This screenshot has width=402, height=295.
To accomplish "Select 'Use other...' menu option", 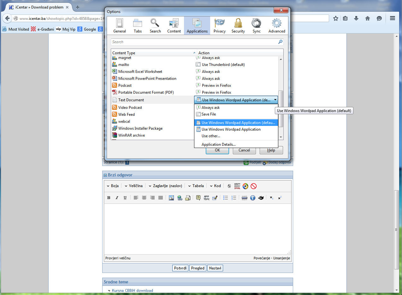I will click(x=211, y=136).
